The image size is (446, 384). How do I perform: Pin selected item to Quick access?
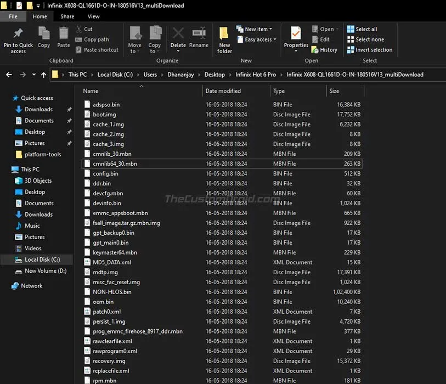pos(18,39)
